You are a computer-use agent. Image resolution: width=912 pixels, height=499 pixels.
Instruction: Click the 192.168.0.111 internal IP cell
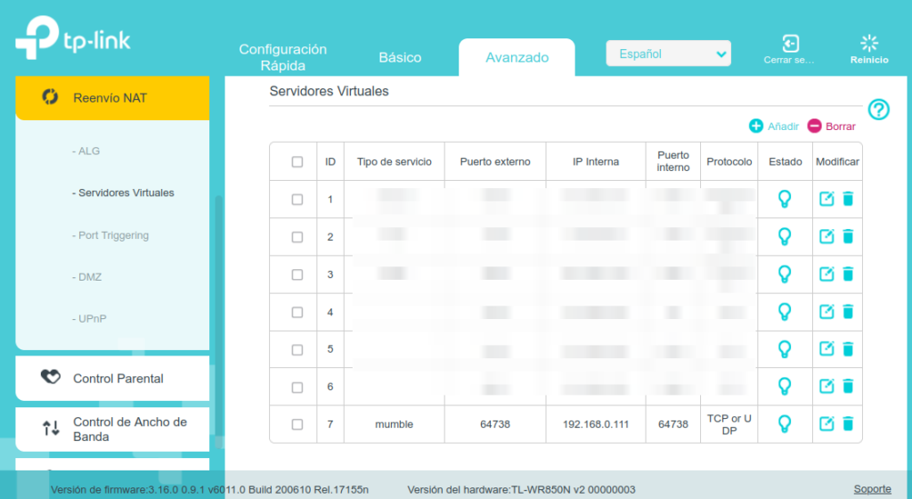click(596, 424)
